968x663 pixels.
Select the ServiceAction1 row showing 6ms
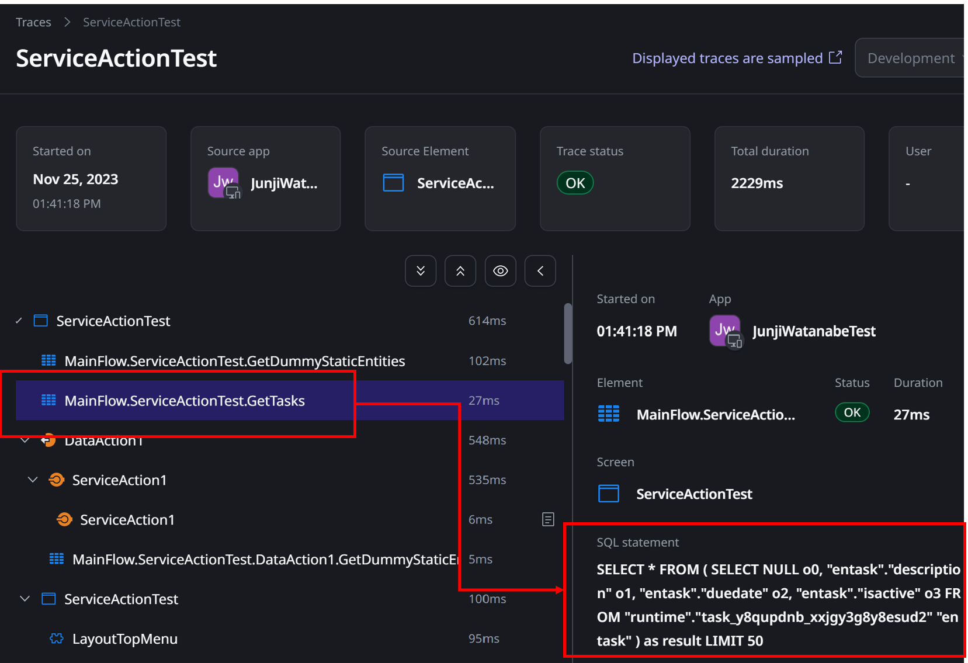coord(290,519)
